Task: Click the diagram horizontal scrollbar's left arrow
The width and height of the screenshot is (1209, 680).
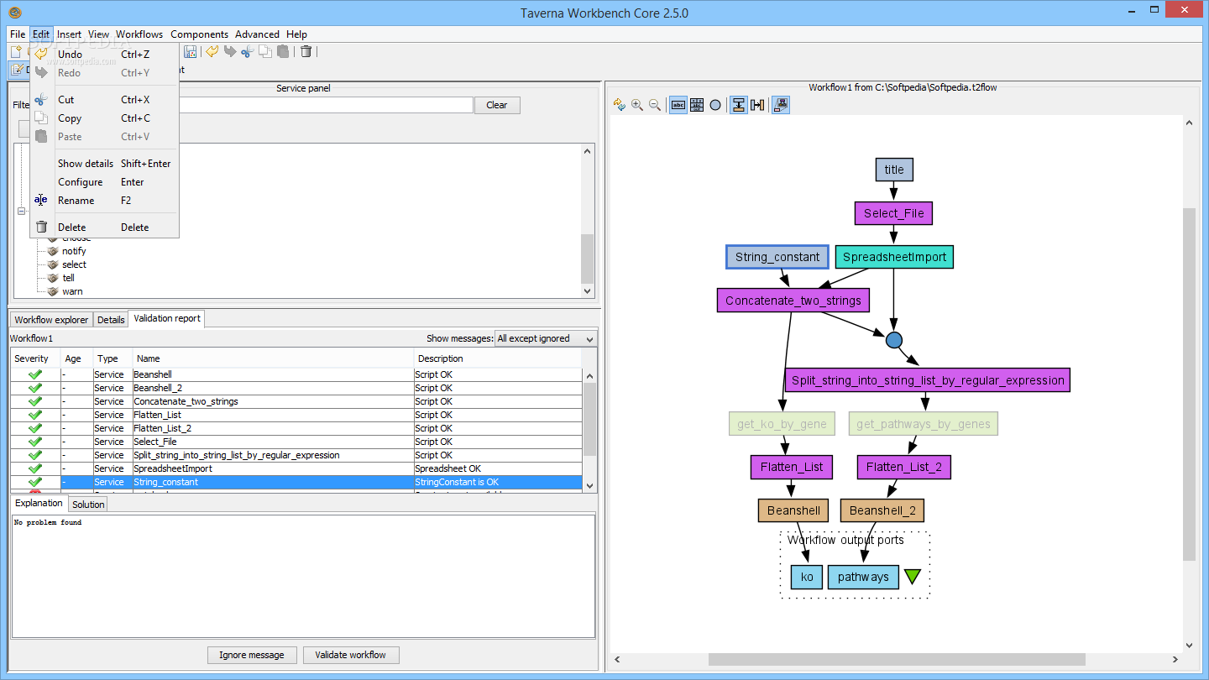Action: coord(617,660)
